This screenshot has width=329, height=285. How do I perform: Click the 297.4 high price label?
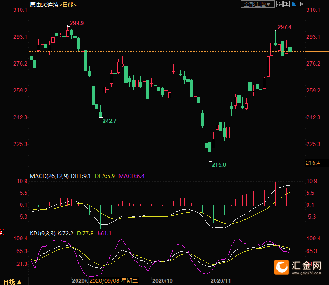coord(284,27)
